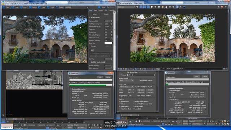Click the diamond channel icon in V-Ray VFB
The height and width of the screenshot is (130, 231).
pyautogui.click(x=138, y=7)
